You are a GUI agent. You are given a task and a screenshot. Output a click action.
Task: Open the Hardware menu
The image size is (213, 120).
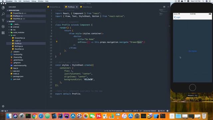coord(26,1)
